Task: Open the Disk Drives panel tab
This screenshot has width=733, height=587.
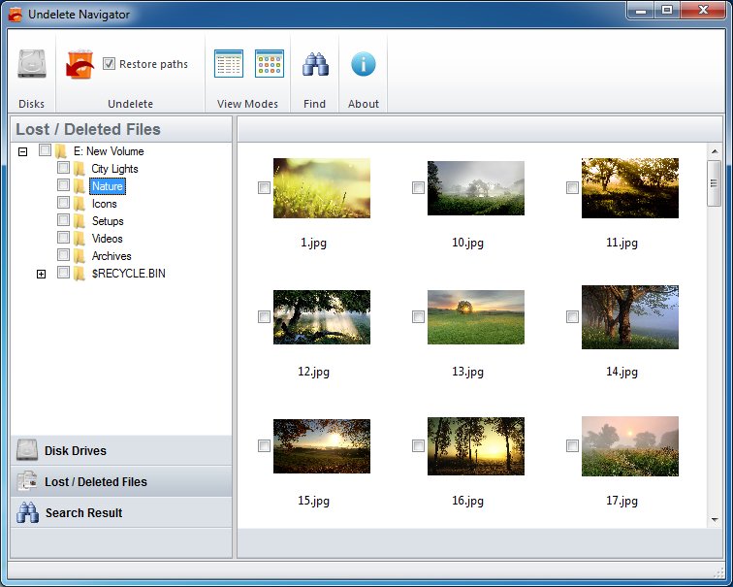Action: (121, 451)
